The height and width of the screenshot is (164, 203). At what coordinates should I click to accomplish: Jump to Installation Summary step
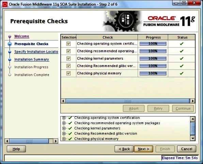click(x=32, y=59)
